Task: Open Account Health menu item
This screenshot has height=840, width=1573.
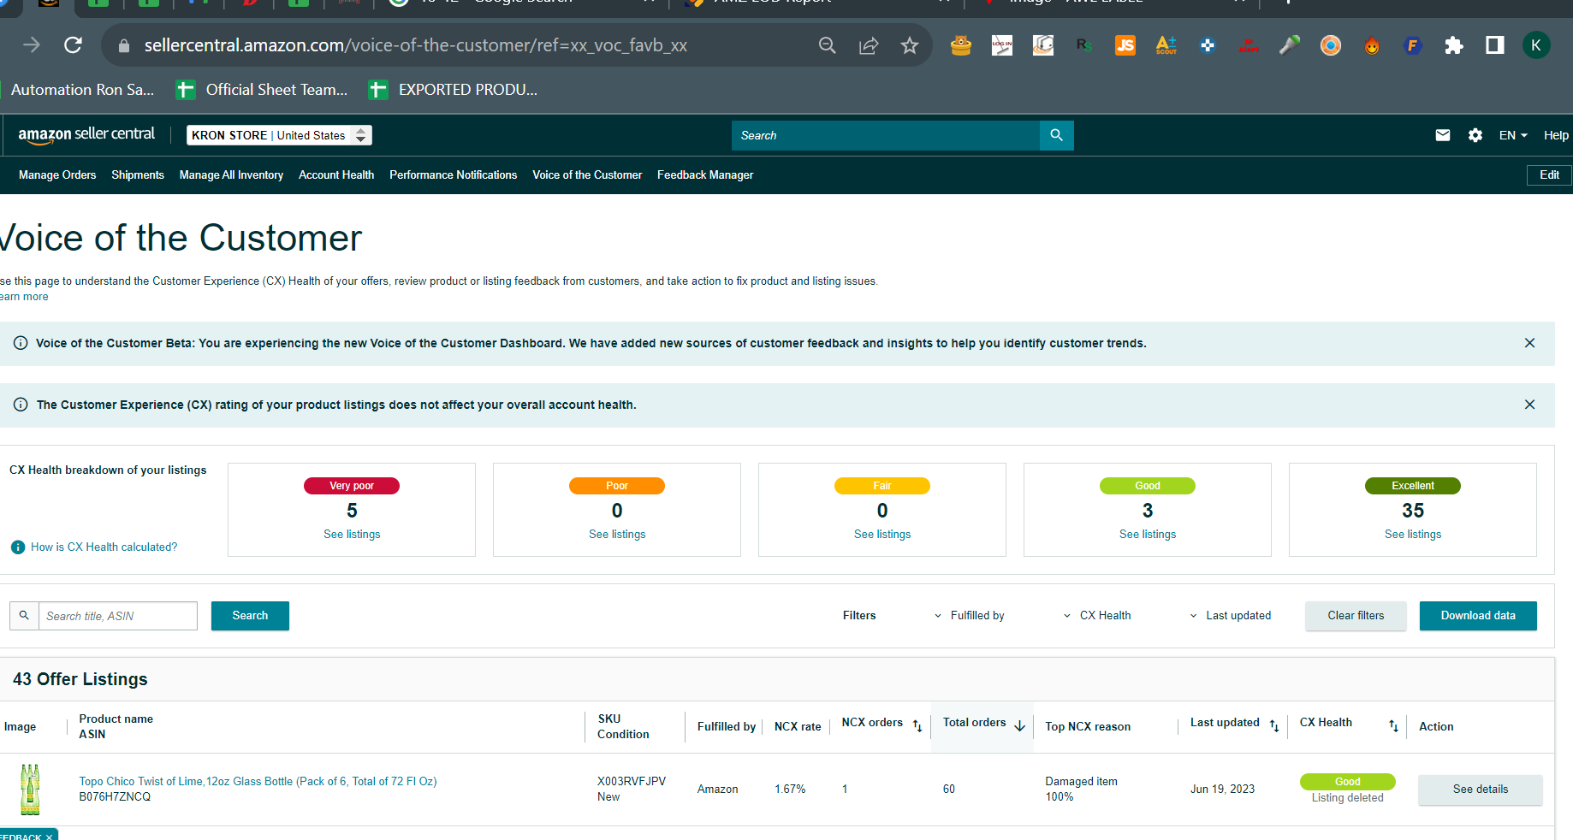Action: click(x=336, y=175)
